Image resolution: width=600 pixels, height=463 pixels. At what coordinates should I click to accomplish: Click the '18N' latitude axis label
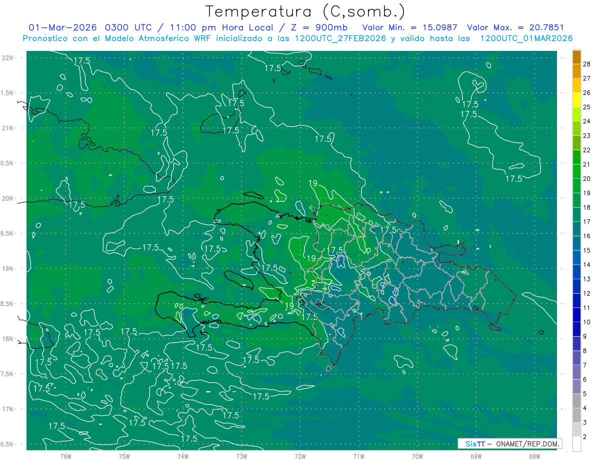pos(8,339)
